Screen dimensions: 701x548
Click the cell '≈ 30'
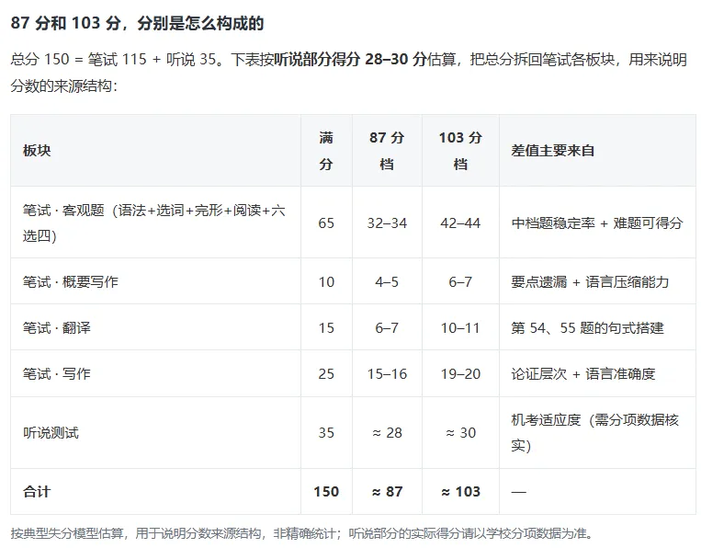point(460,432)
